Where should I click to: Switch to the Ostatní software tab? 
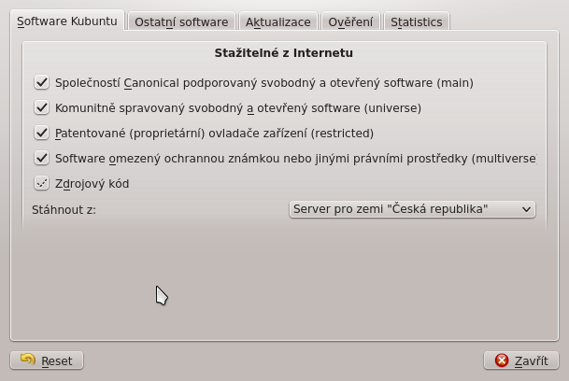(x=181, y=21)
